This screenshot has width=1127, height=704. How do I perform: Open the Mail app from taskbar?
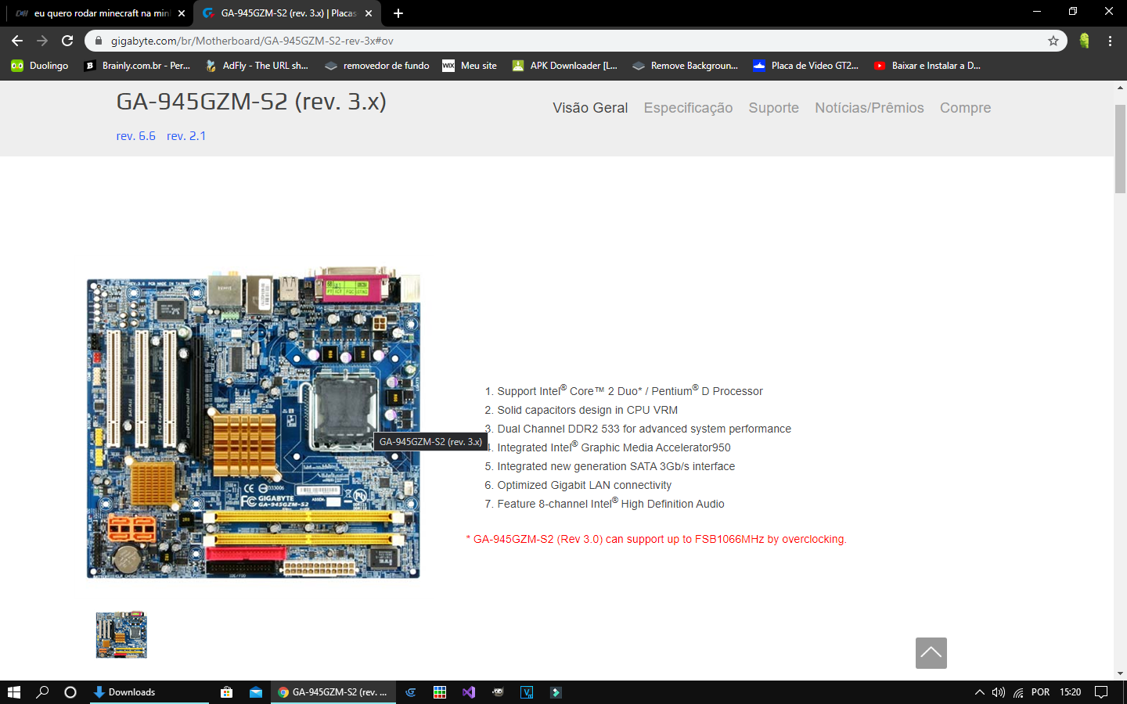[x=256, y=692]
